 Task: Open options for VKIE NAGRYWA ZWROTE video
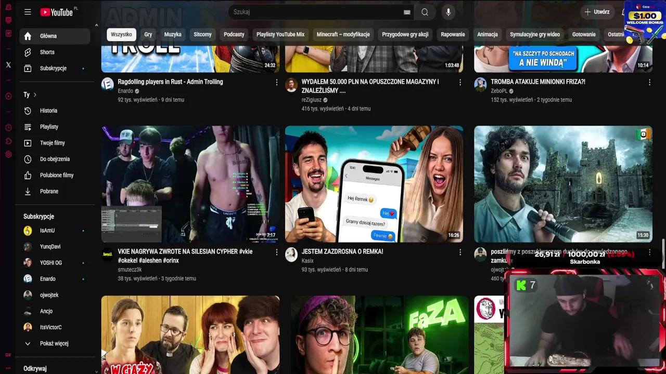pos(276,252)
